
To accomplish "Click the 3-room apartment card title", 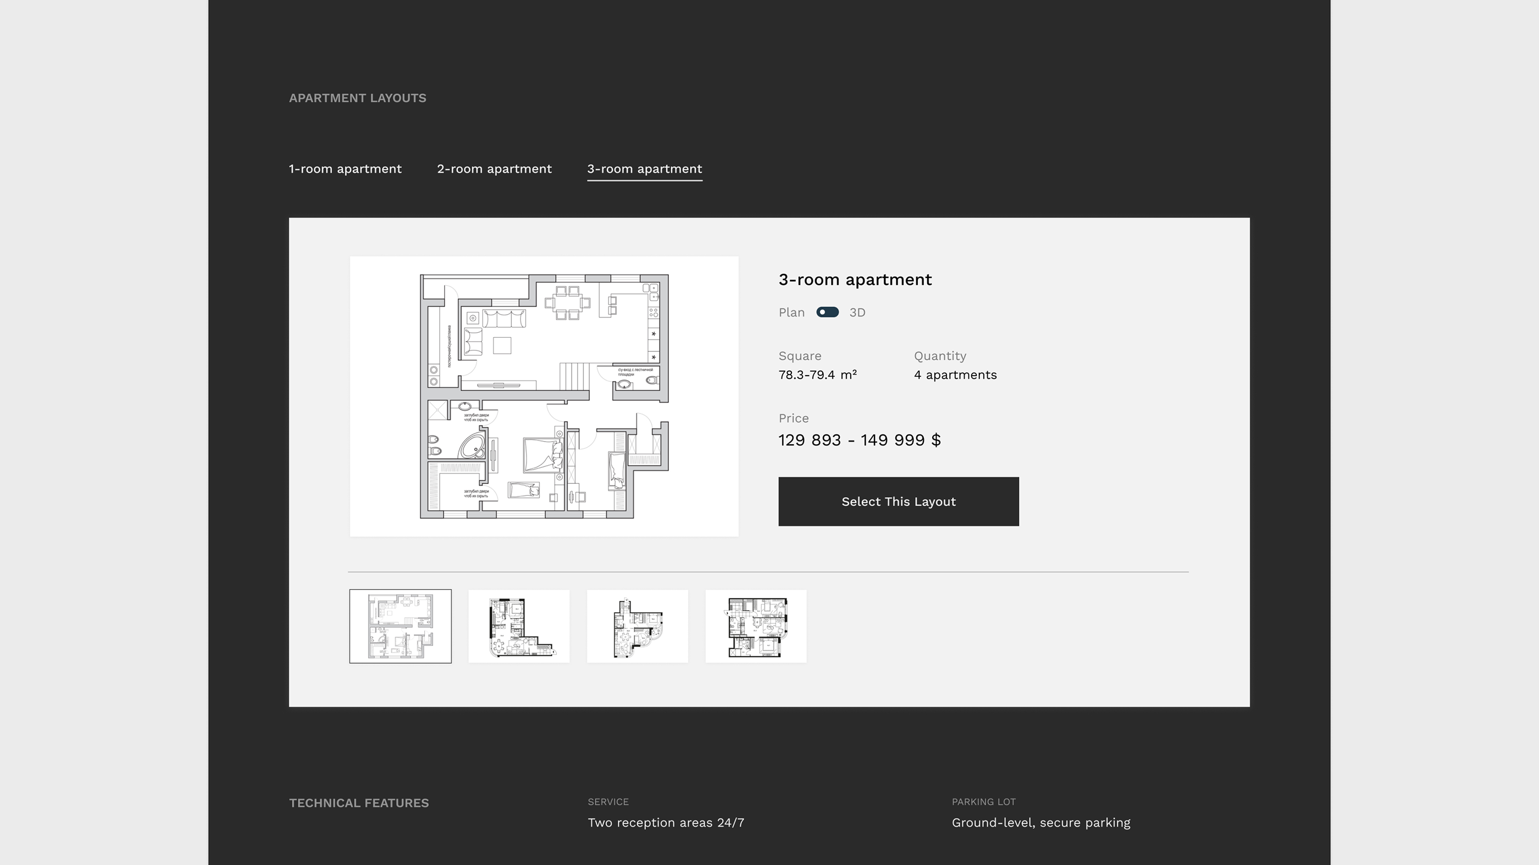I will [x=854, y=280].
